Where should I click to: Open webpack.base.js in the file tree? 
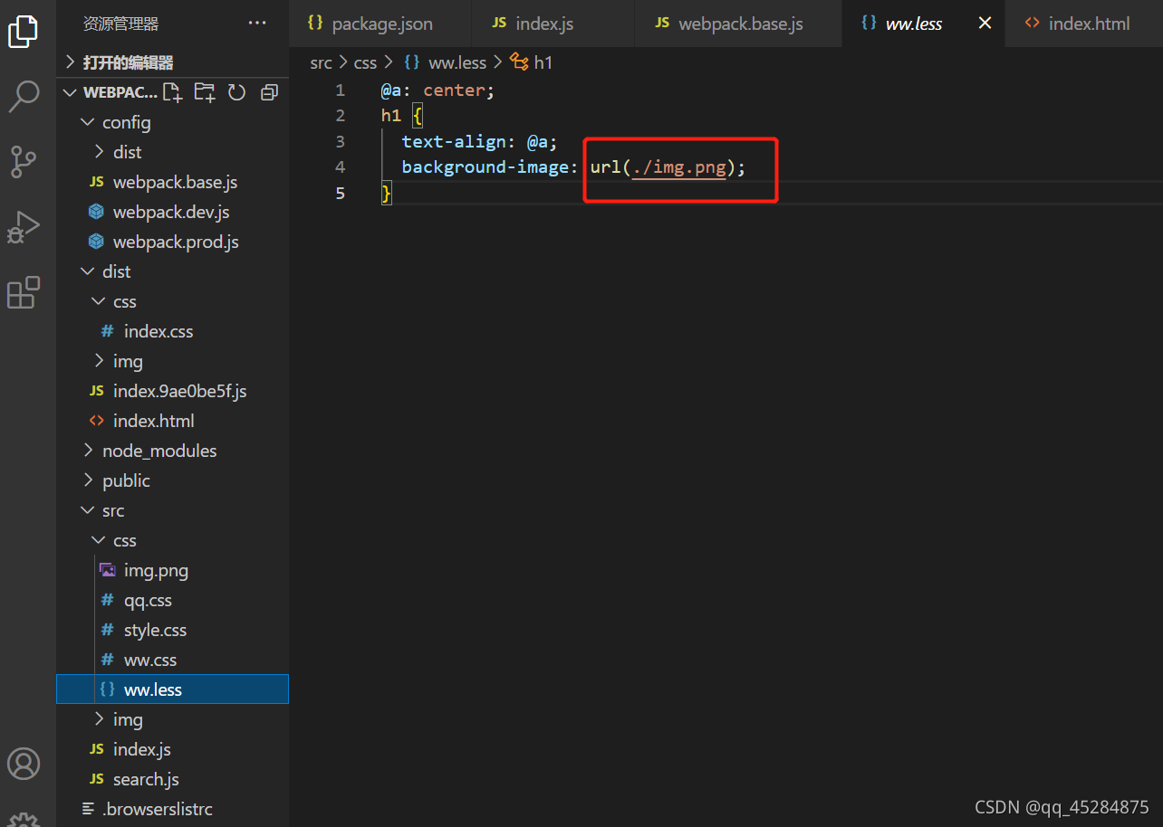coord(172,182)
